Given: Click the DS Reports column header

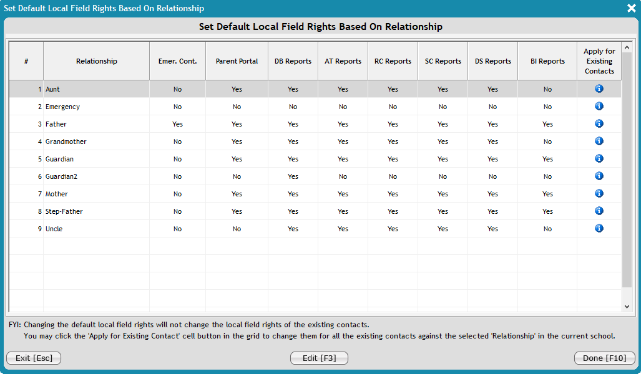Looking at the screenshot, I should coord(492,61).
